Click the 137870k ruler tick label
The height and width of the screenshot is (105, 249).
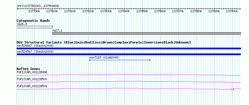(x=178, y=11)
